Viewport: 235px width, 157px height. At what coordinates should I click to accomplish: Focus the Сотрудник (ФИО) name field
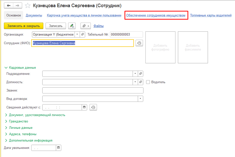pyautogui.click(x=82, y=43)
